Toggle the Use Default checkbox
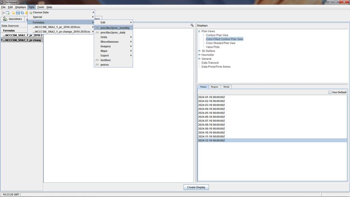The height and width of the screenshot is (197, 350). pyautogui.click(x=330, y=92)
